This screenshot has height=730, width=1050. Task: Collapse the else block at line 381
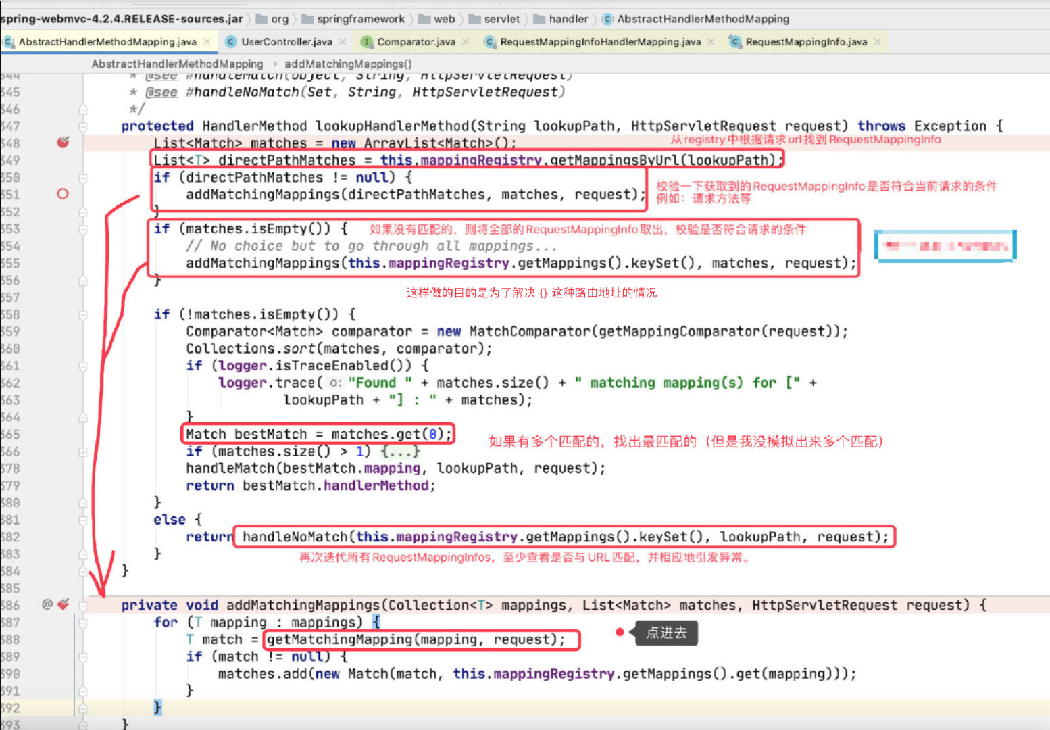click(x=82, y=520)
